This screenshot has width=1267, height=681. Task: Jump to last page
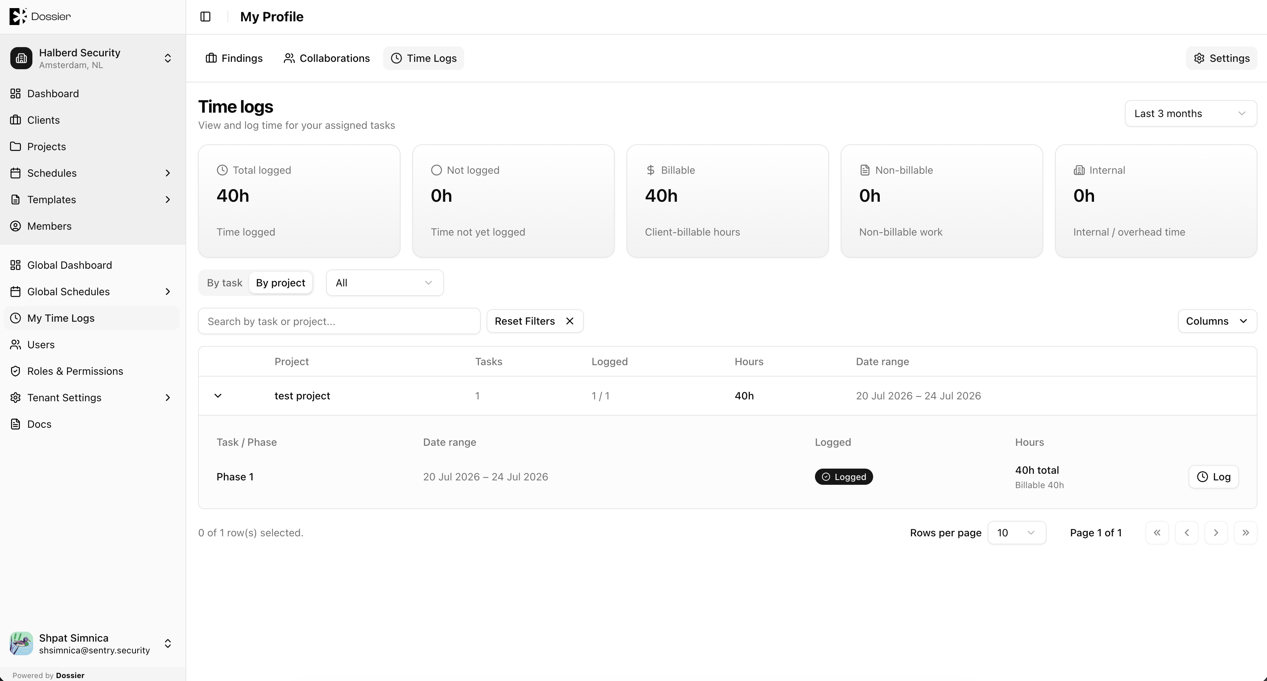point(1245,533)
